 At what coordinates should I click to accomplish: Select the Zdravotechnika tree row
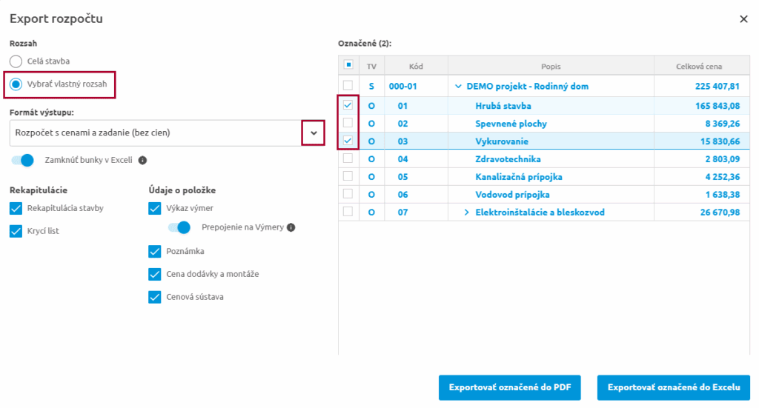pyautogui.click(x=508, y=159)
